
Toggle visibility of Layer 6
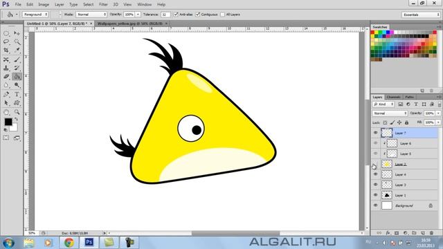tap(375, 143)
